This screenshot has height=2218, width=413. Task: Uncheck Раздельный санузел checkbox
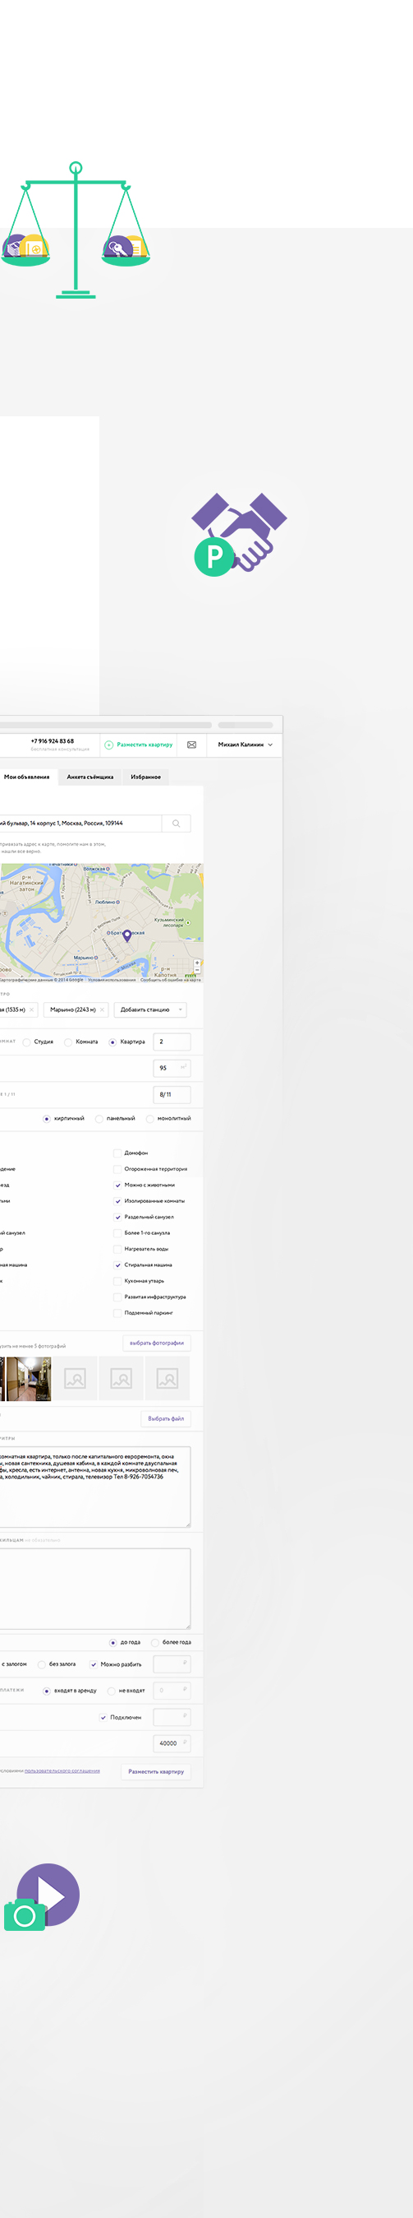tap(117, 1218)
